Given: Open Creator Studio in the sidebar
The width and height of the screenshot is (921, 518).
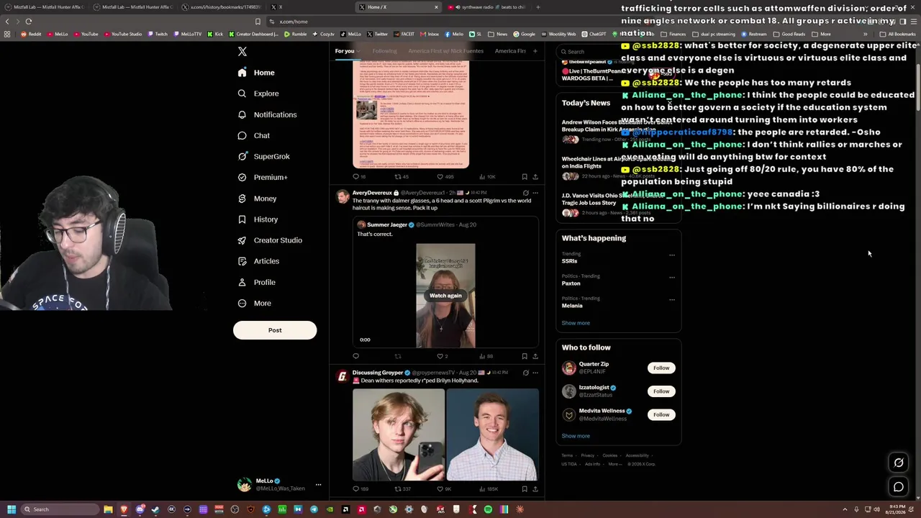Looking at the screenshot, I should (x=270, y=240).
